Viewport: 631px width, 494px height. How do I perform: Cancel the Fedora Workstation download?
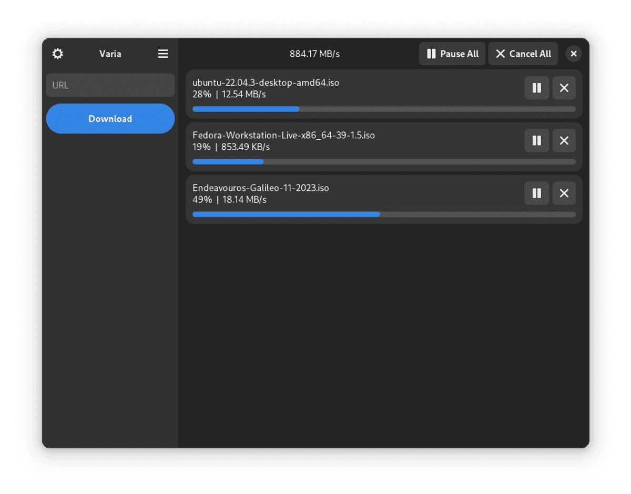(564, 140)
